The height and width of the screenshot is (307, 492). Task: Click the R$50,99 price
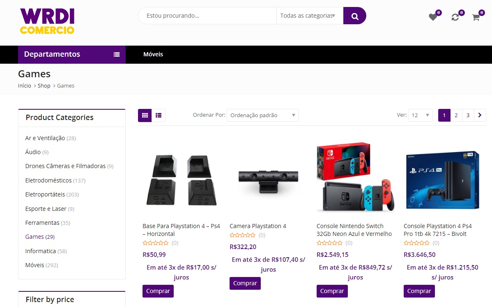pyautogui.click(x=154, y=254)
